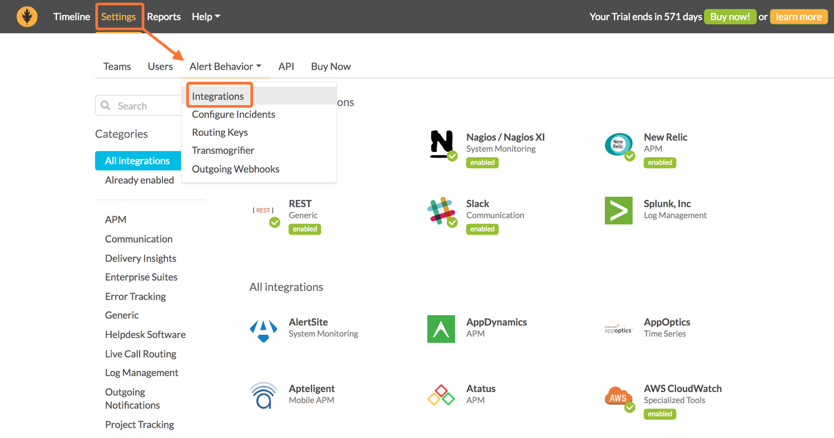Open the Transmogrifier menu entry
This screenshot has height=438, width=834.
[x=223, y=150]
